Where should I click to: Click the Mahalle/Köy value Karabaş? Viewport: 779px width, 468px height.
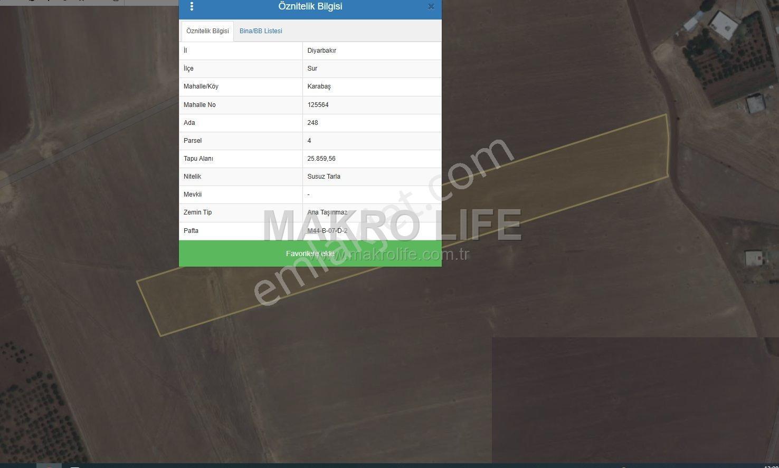pyautogui.click(x=319, y=86)
